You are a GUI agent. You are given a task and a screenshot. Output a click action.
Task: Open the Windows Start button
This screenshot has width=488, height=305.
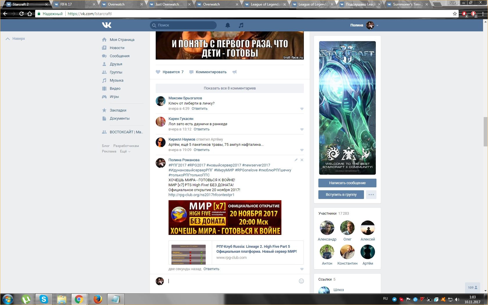(x=8, y=299)
